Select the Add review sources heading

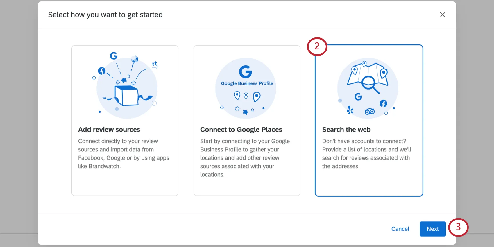point(109,130)
